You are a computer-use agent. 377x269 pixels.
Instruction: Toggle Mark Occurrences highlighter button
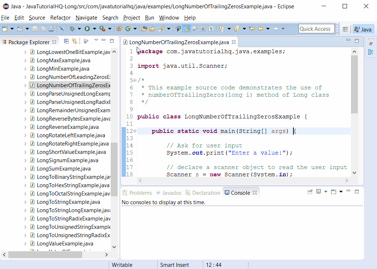pyautogui.click(x=186, y=29)
